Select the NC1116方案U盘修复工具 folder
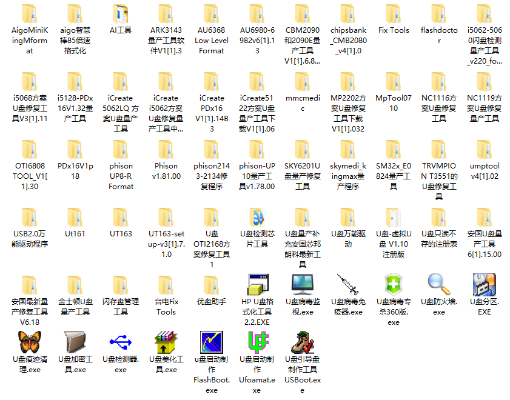Screen dimensions: 510x400 click(x=439, y=82)
